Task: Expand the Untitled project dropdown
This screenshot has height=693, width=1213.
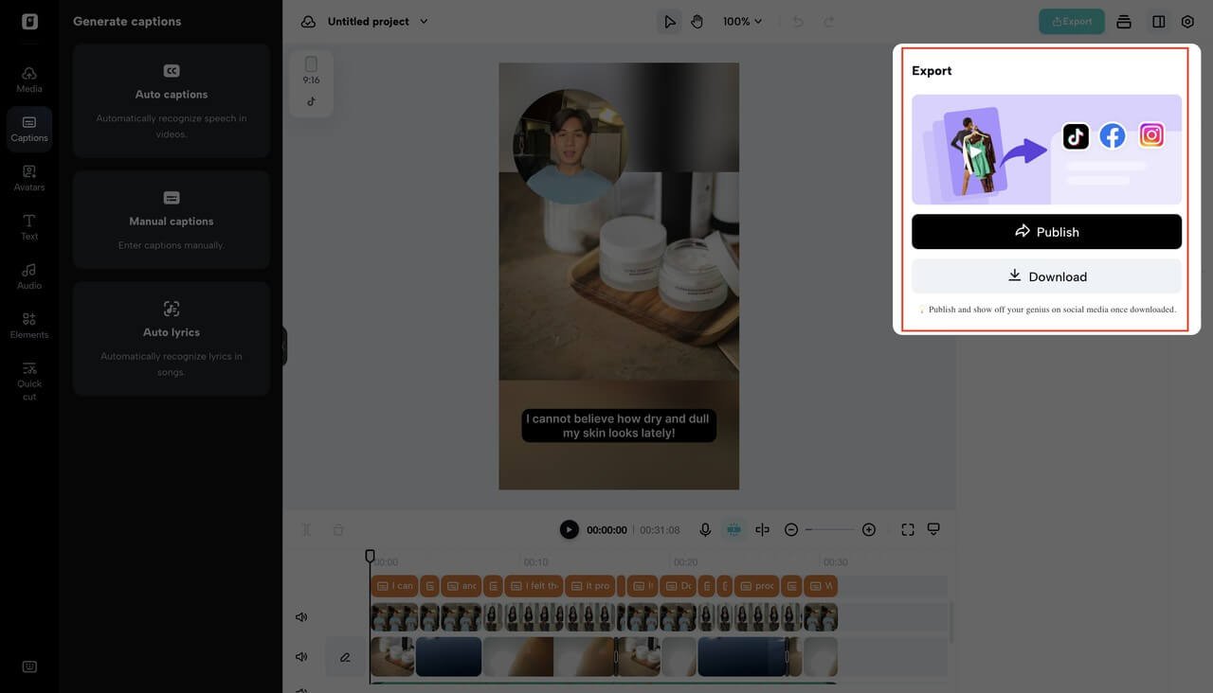Action: [x=424, y=22]
